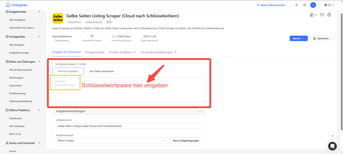
Task: Save template with Speichern button
Action: tap(321, 38)
